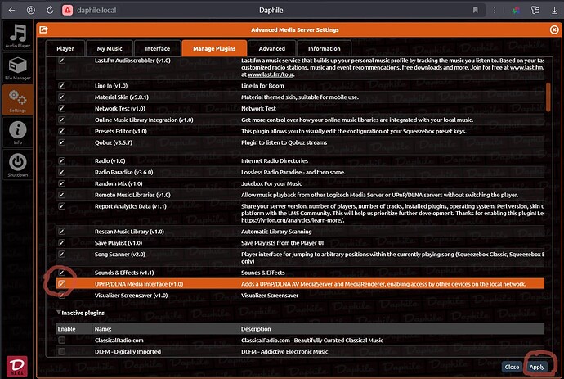Image resolution: width=564 pixels, height=379 pixels.
Task: Select 'UPnP/DLNA Media Interface (v1.0)' row text
Action: (x=139, y=284)
